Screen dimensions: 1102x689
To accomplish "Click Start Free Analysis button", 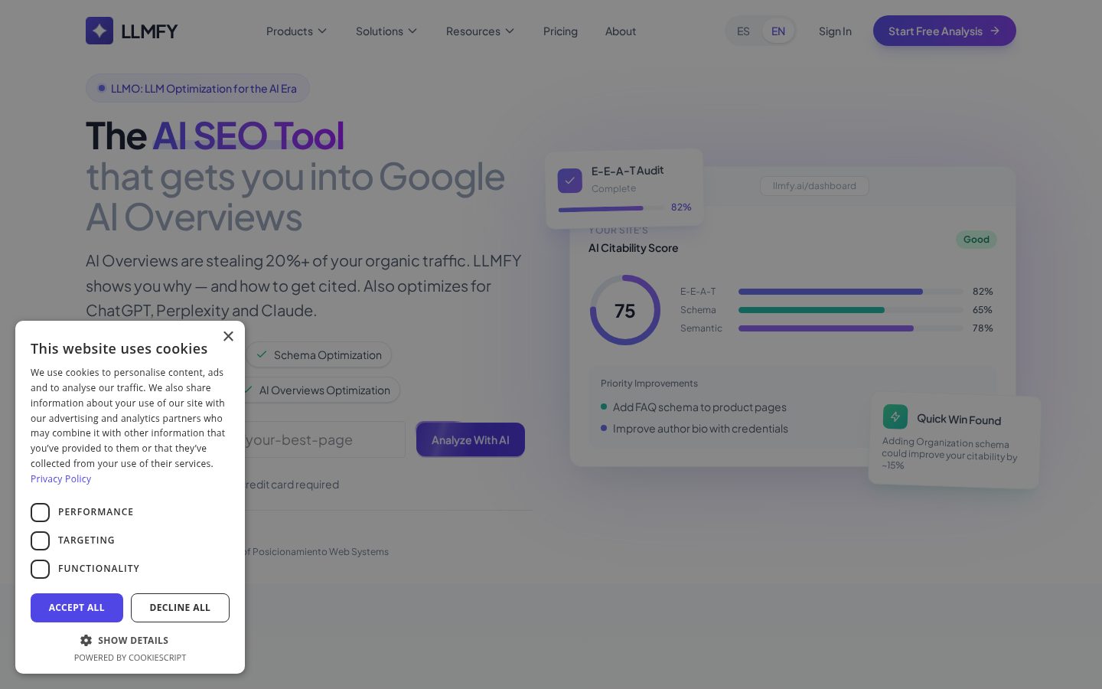I will (x=944, y=31).
